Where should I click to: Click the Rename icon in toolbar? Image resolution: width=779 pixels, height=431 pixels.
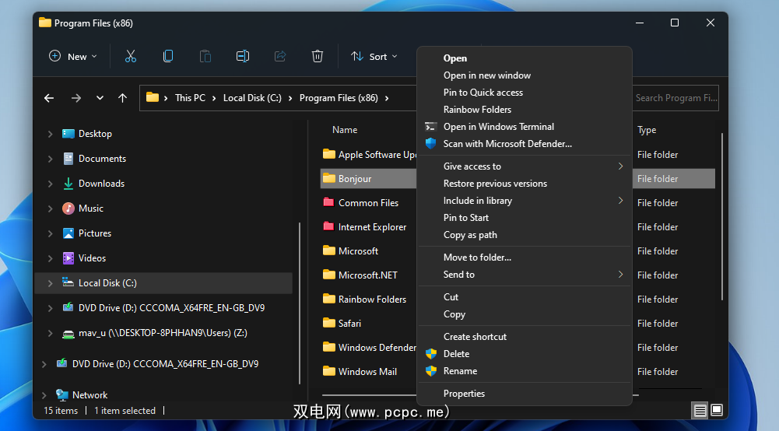coord(242,56)
